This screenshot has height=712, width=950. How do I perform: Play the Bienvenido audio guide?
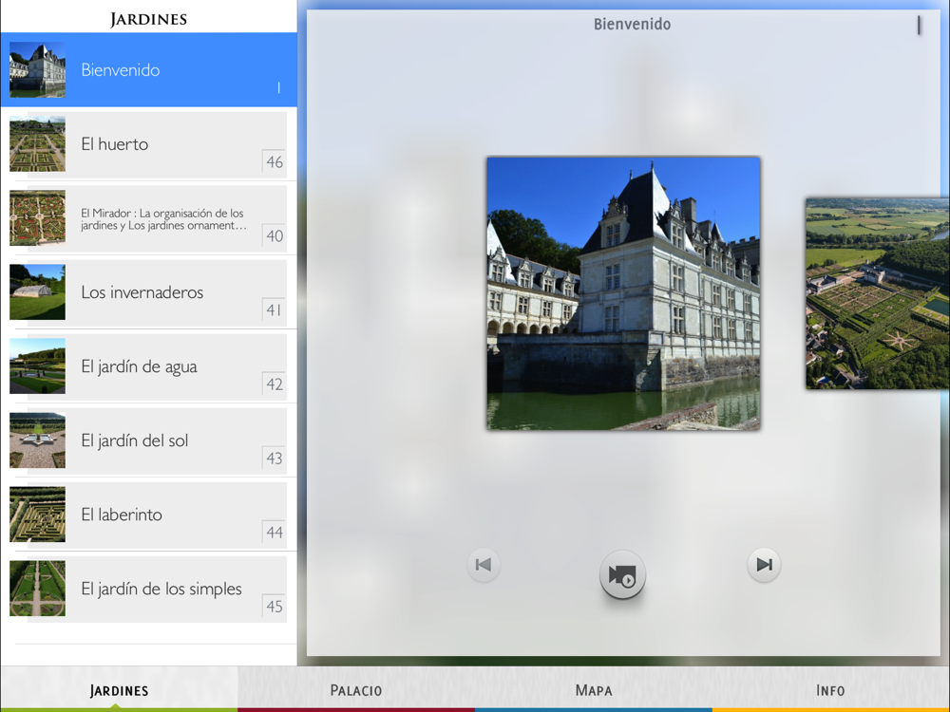[x=622, y=574]
